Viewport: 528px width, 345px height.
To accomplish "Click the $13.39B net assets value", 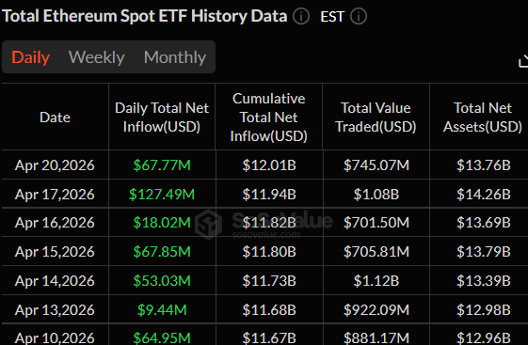I will coord(483,280).
